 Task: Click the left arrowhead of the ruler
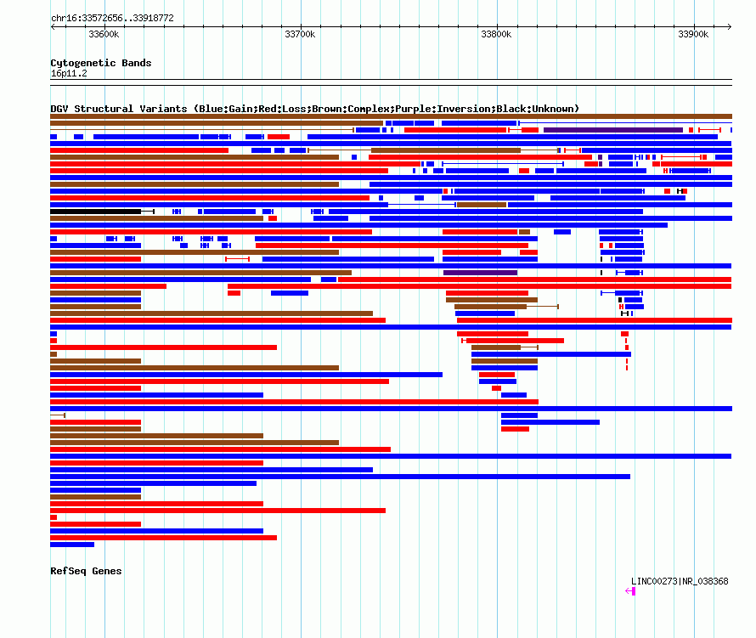(53, 27)
